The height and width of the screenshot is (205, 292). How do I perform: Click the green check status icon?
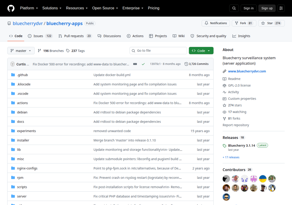(x=143, y=64)
